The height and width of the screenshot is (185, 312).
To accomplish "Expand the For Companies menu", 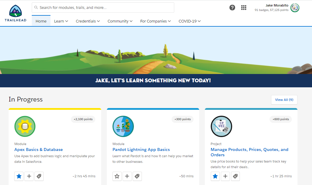I will pyautogui.click(x=155, y=21).
